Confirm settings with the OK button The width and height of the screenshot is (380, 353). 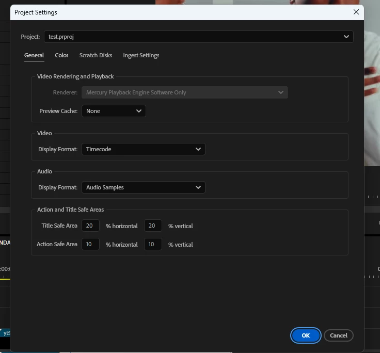[x=306, y=335]
